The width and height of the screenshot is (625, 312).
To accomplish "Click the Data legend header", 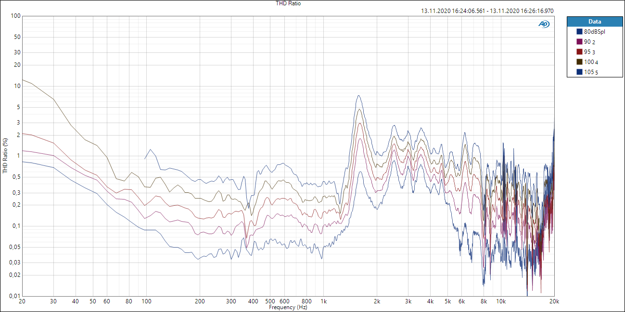I will (595, 22).
